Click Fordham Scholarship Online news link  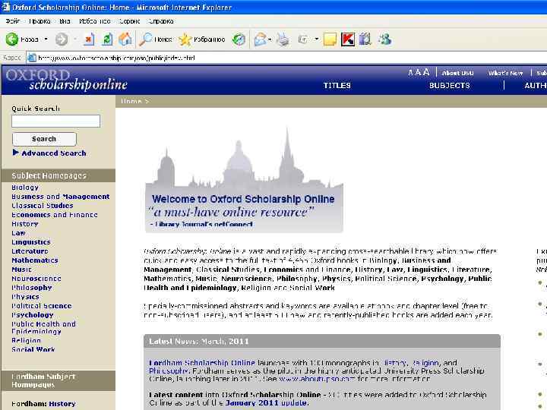(202, 363)
